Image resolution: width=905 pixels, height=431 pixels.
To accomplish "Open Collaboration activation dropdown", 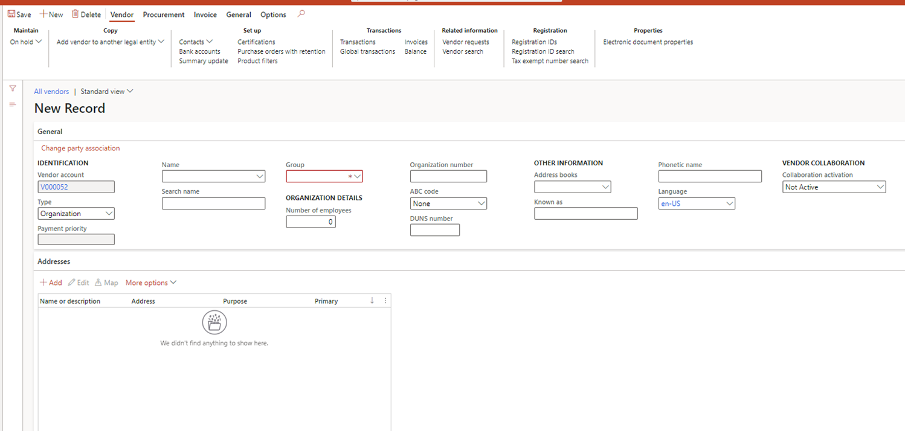I will click(x=880, y=187).
